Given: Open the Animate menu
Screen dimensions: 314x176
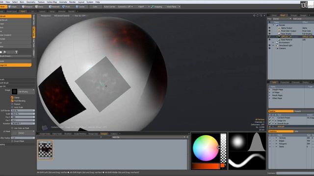Looking at the screenshot, I should point(63,2).
